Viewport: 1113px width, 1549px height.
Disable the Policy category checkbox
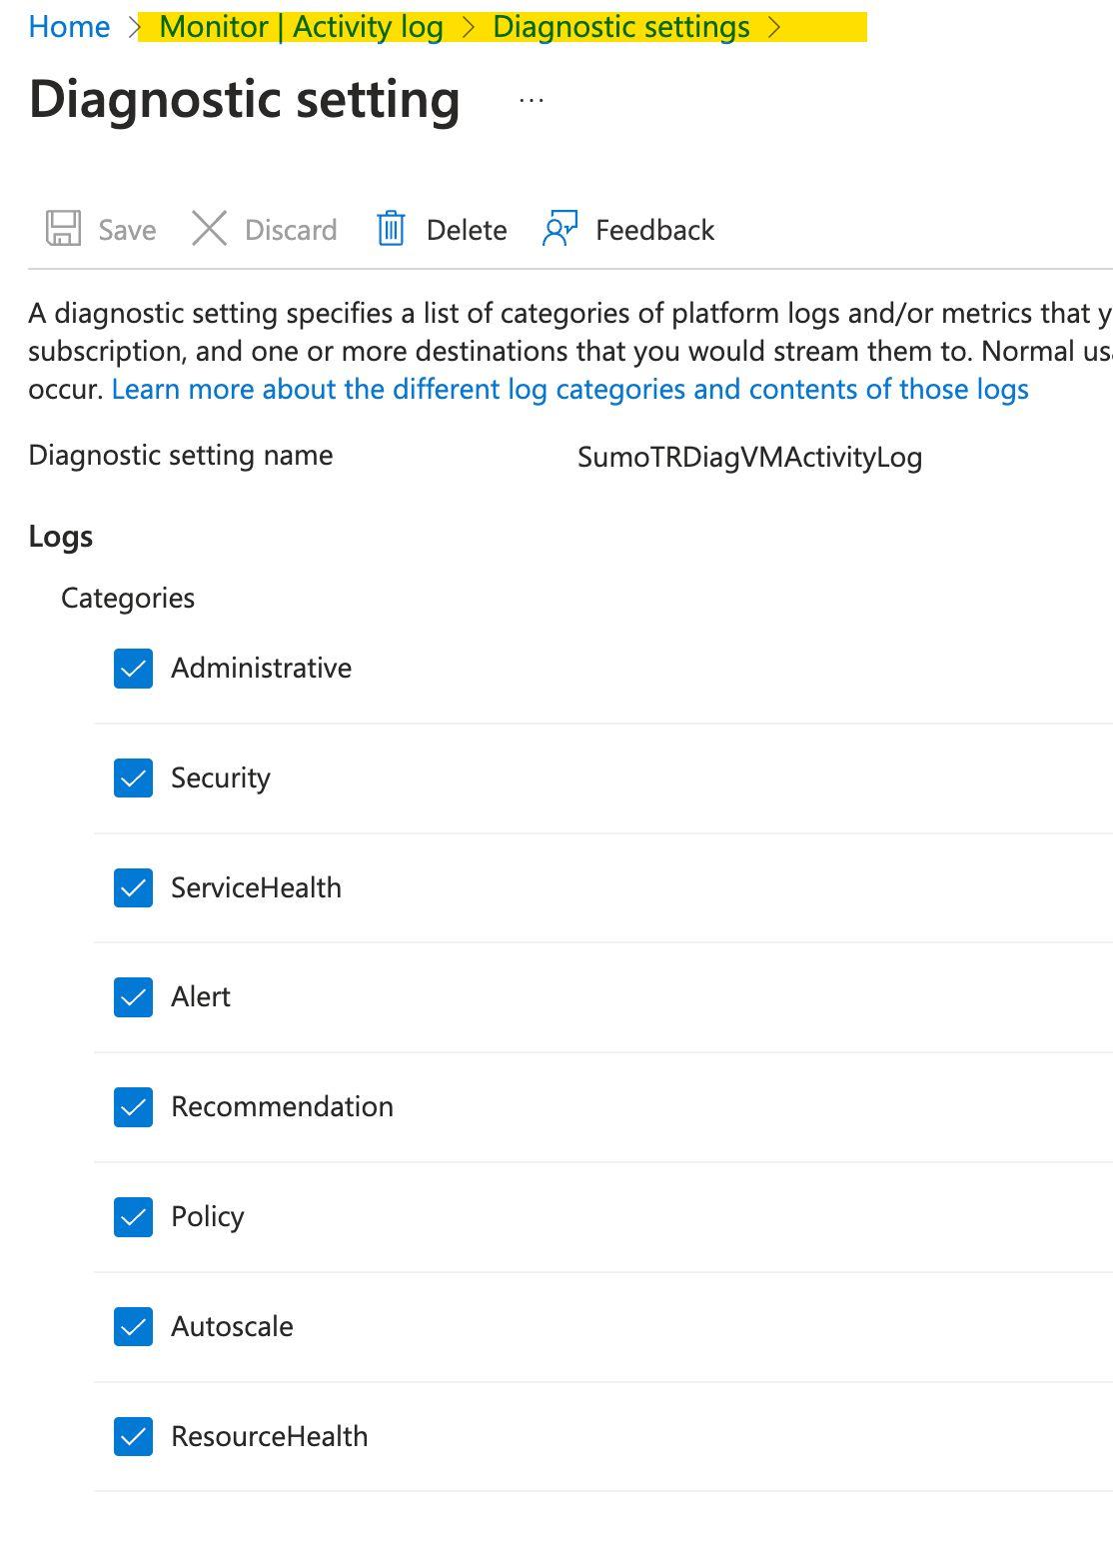pyautogui.click(x=133, y=1217)
